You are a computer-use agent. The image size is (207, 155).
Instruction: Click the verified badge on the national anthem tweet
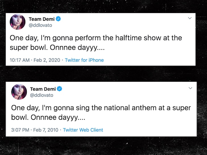tap(59, 89)
